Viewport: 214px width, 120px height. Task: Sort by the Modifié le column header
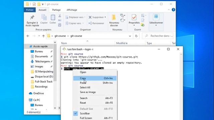click(x=122, y=43)
